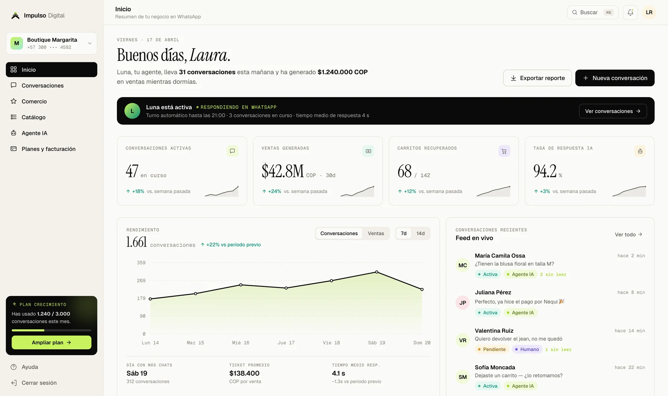
Task: Click the plan usage progress bar
Action: click(x=52, y=330)
